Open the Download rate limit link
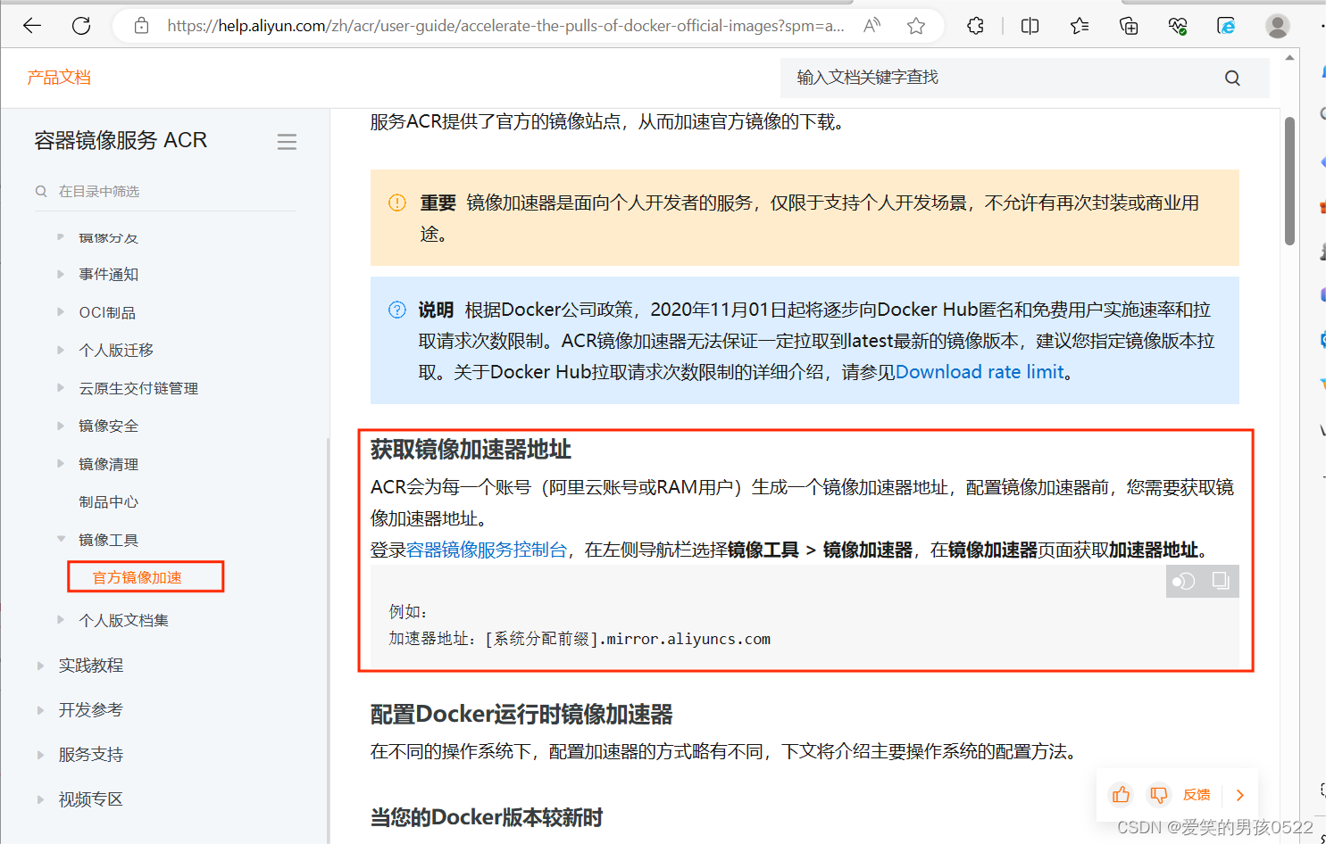 click(x=980, y=372)
